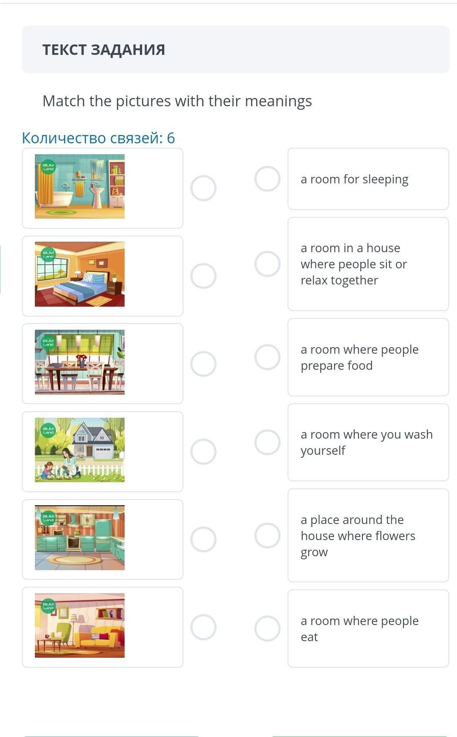Screen dimensions: 457x737
Task: Select circle for "a room where people prepare food"
Action: pos(267,357)
